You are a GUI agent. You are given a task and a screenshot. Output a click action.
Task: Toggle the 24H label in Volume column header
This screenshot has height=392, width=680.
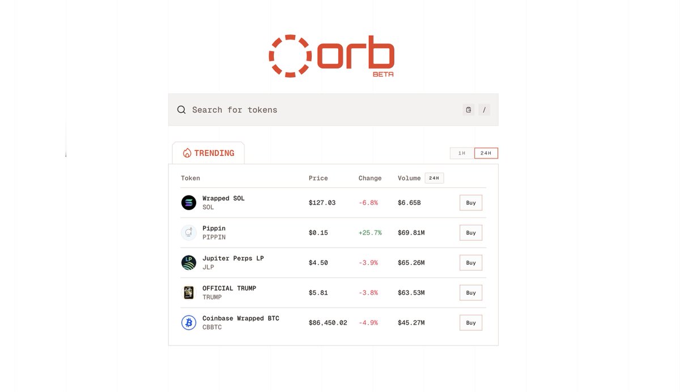pyautogui.click(x=434, y=177)
